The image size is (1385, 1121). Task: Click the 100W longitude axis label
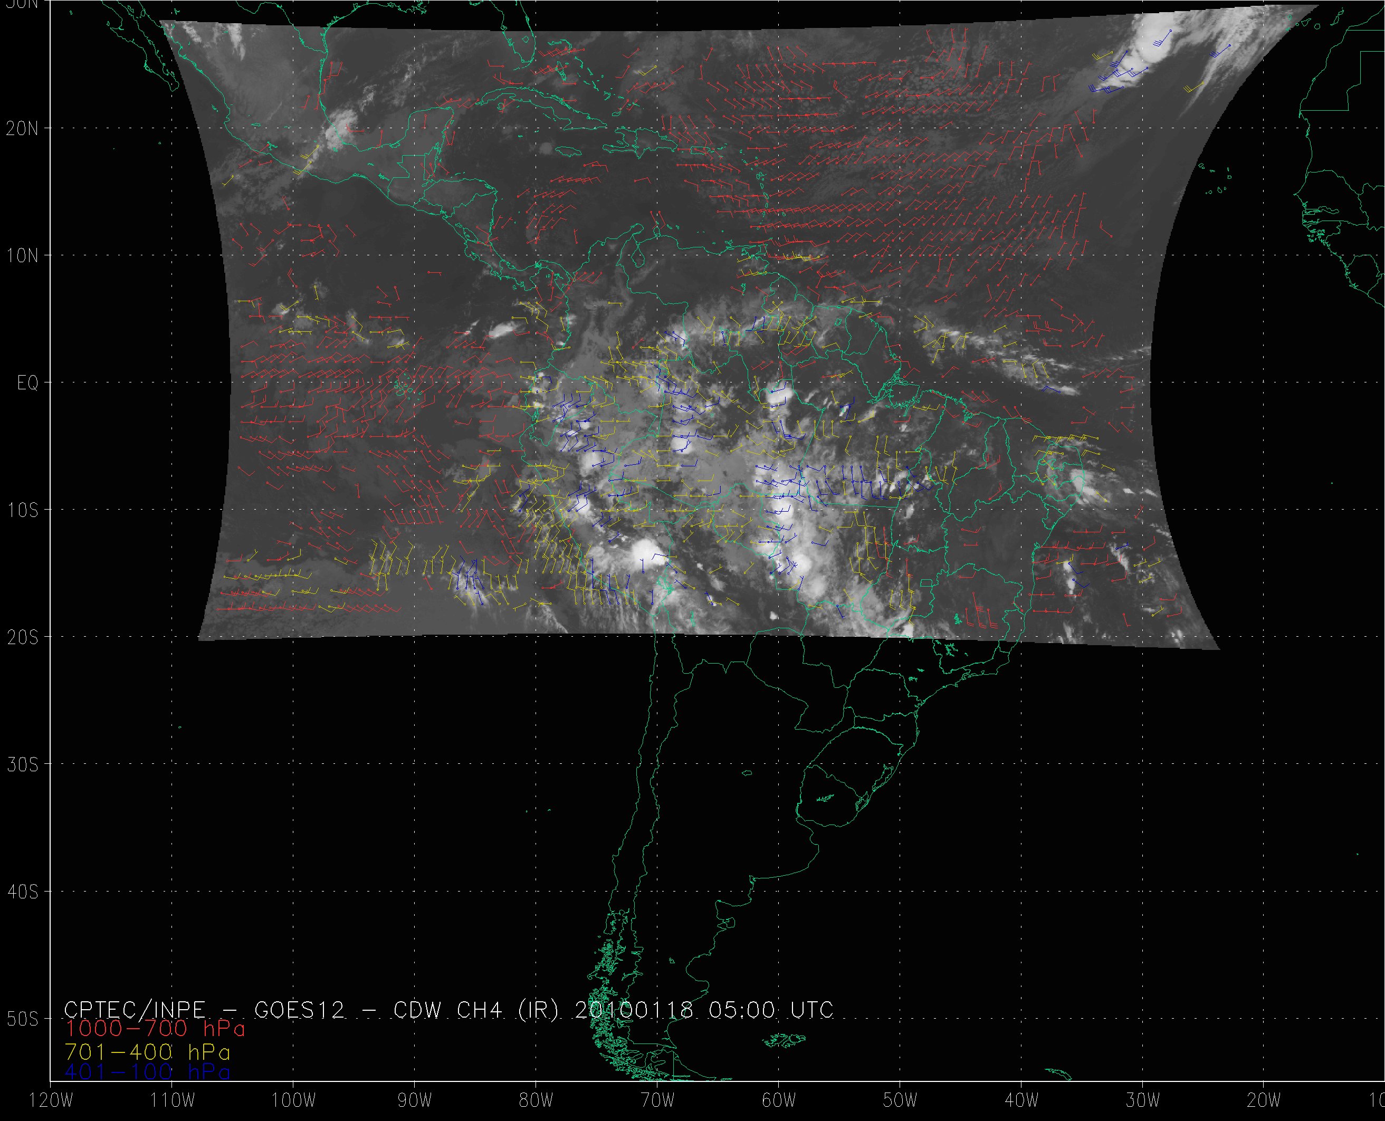point(293,1101)
